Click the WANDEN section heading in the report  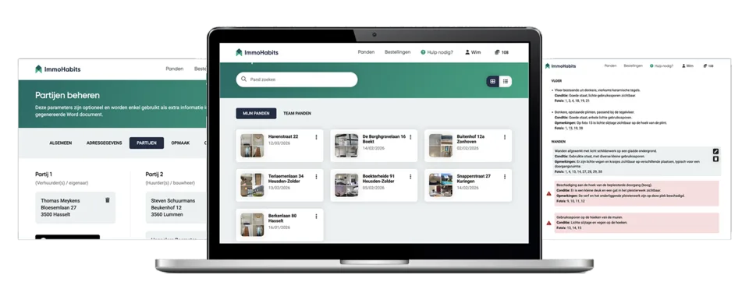click(x=559, y=142)
